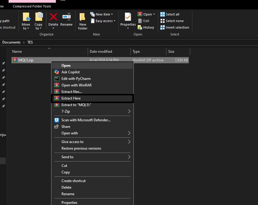Sort by Type column header

click(x=148, y=52)
